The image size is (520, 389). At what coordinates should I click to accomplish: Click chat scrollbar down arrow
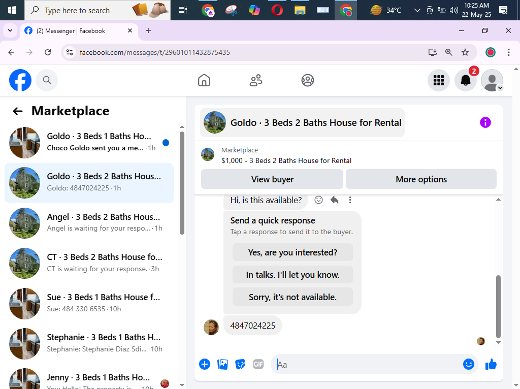point(498,343)
